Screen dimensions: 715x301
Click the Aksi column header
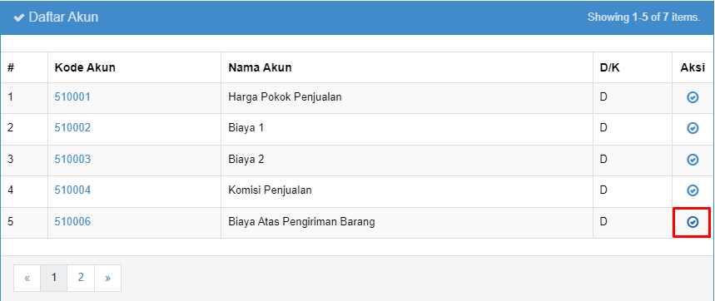pos(693,68)
